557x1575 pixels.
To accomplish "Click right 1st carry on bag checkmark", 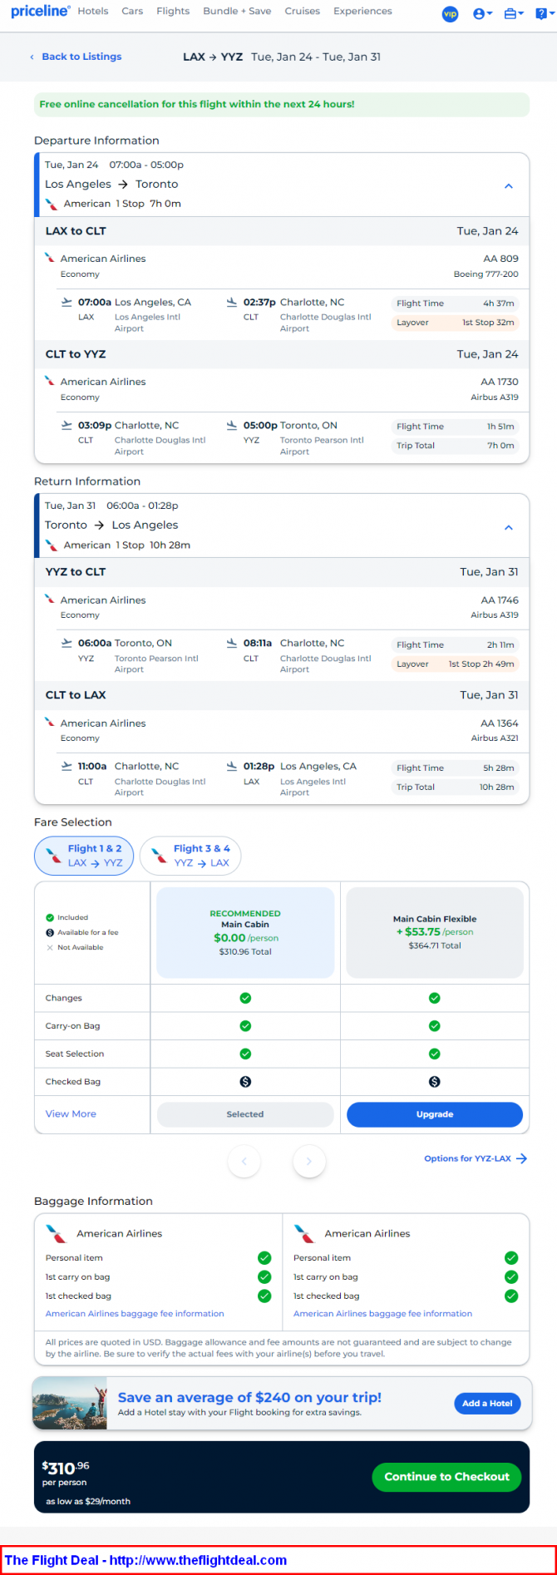I will point(511,1276).
